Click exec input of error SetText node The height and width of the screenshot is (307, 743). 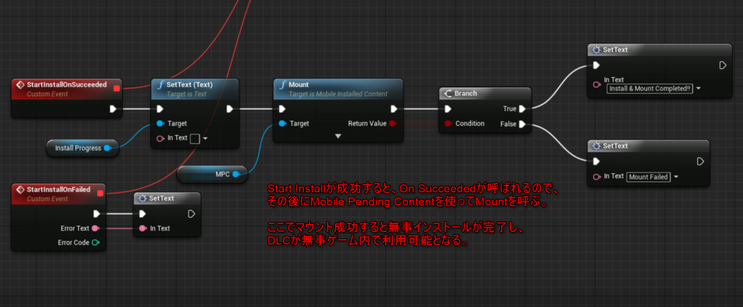143,213
